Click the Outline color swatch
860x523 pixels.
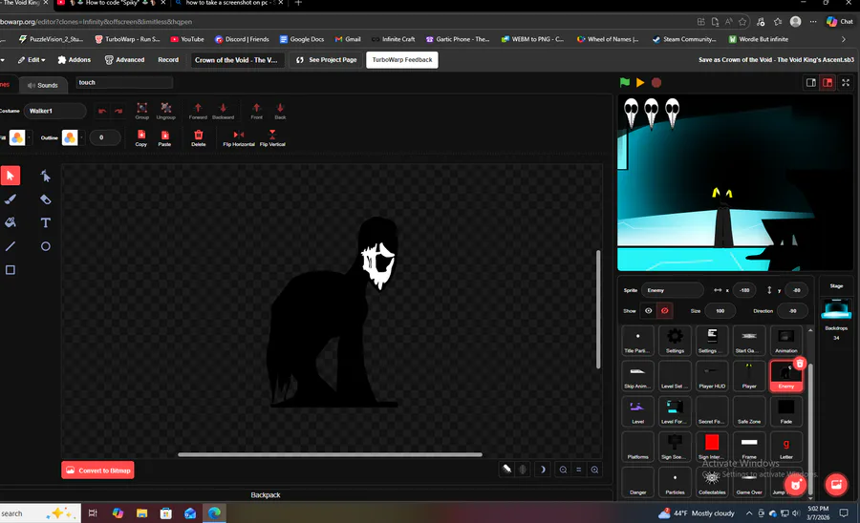click(x=70, y=137)
